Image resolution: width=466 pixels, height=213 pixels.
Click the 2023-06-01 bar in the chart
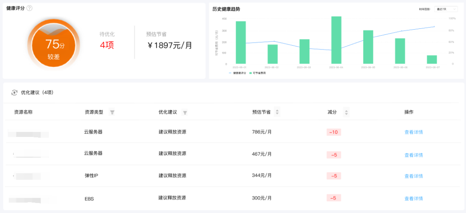(241, 42)
